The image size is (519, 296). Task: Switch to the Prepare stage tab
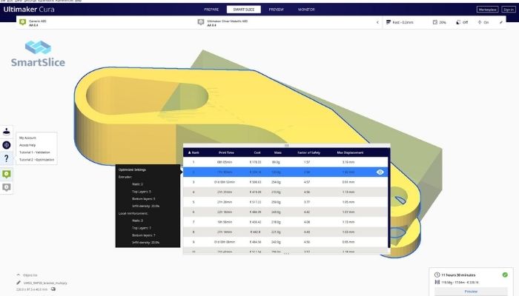pyautogui.click(x=211, y=10)
